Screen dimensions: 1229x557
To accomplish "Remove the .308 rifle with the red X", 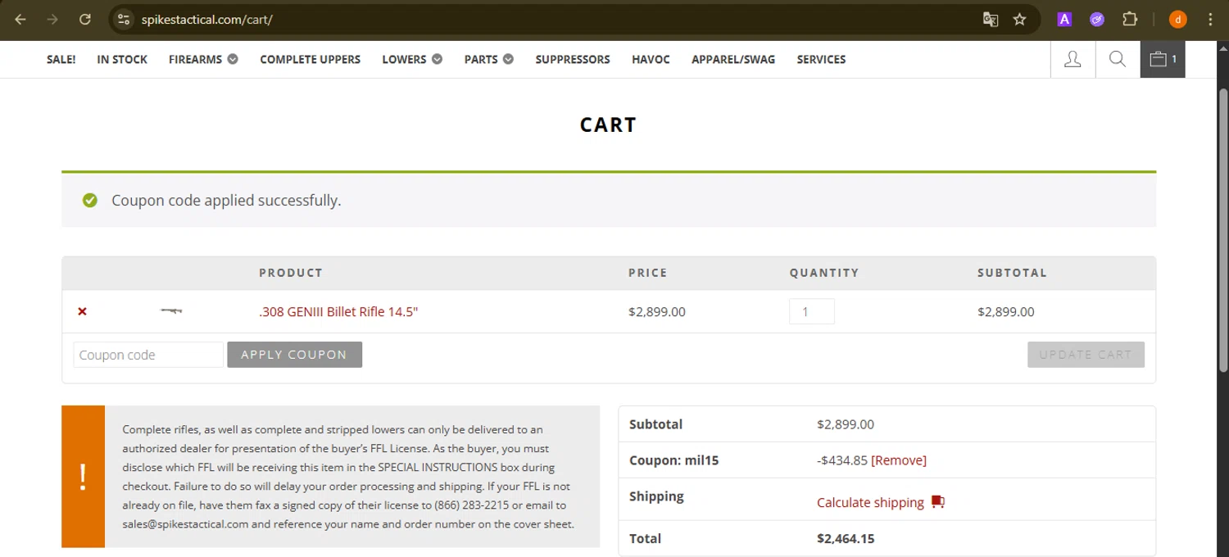I will point(82,311).
